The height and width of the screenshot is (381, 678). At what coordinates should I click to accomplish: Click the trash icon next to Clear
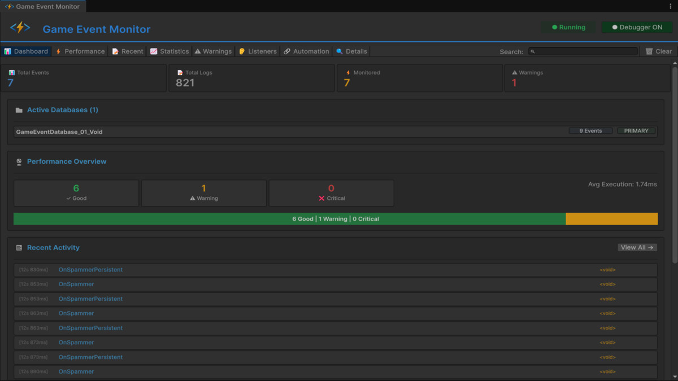pyautogui.click(x=649, y=51)
